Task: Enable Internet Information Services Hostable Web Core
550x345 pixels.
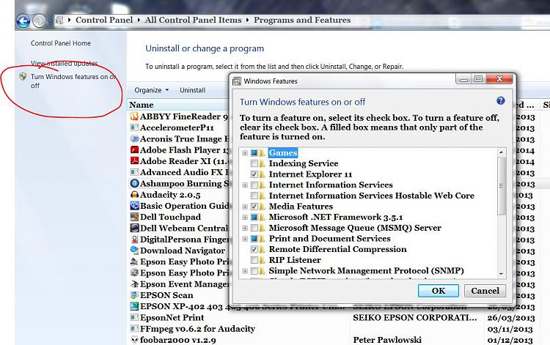Action: pos(254,196)
